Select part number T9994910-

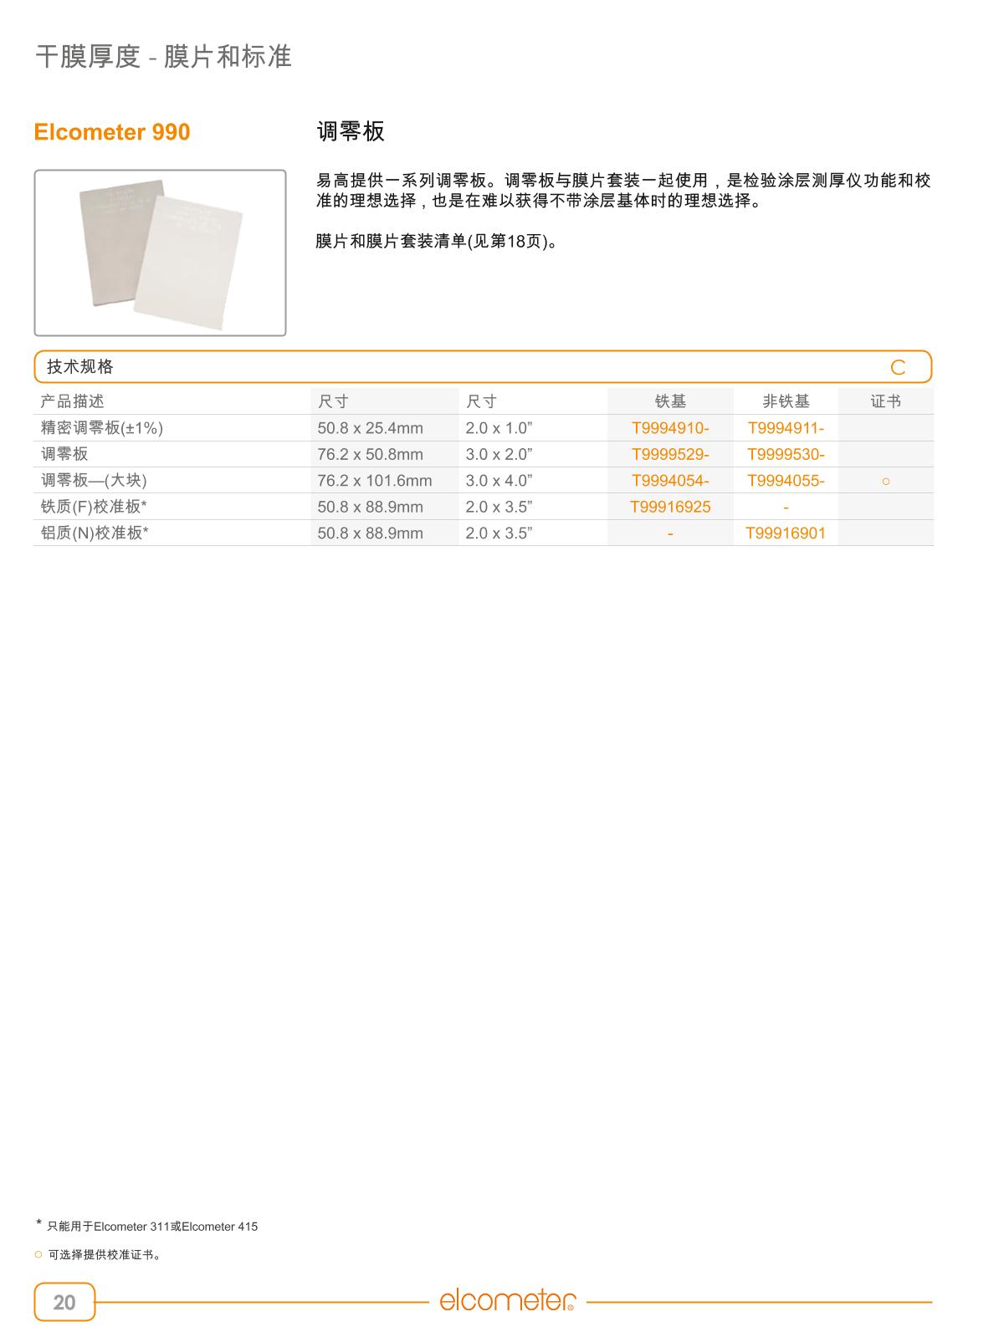pos(669,428)
